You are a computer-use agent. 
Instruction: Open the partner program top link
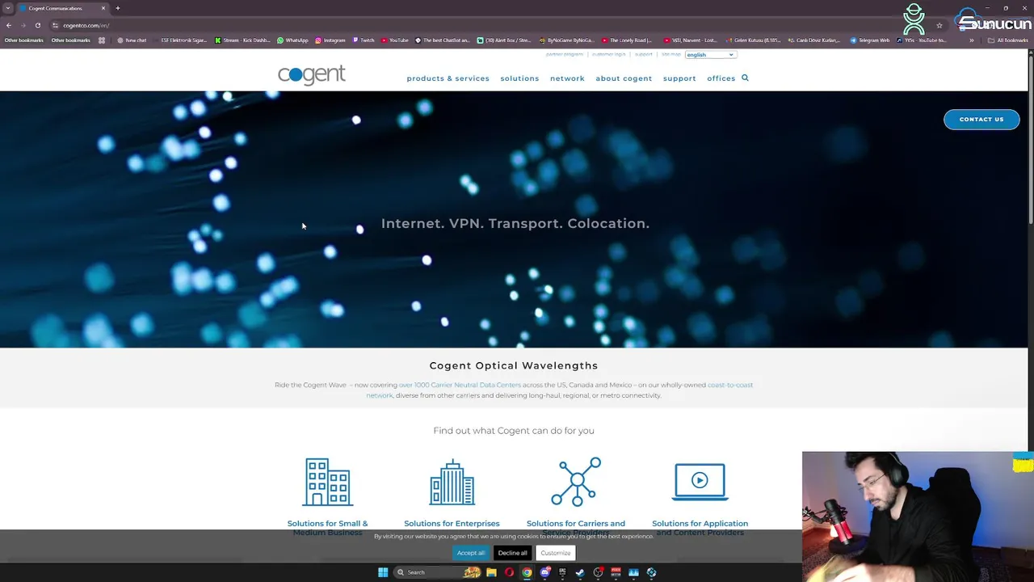(x=564, y=54)
